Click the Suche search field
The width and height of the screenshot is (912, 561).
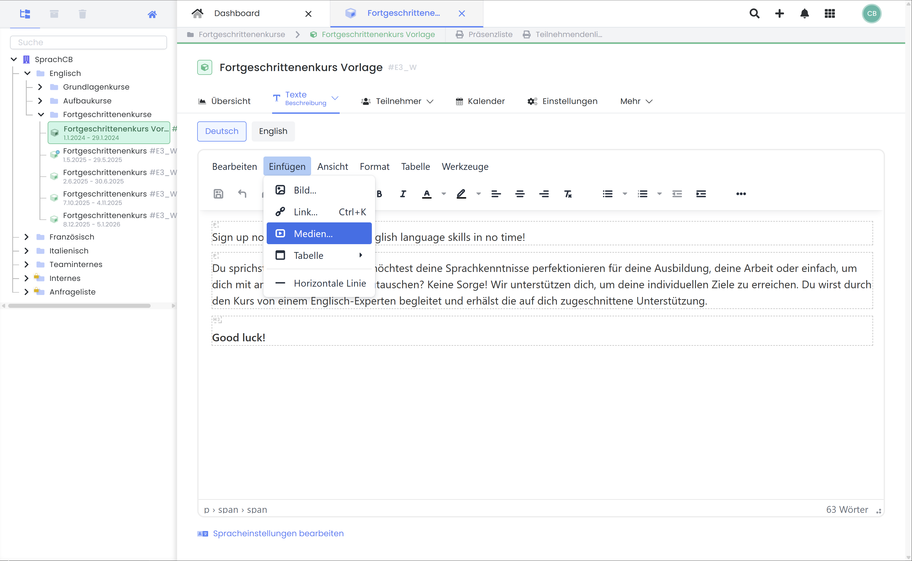(x=88, y=42)
